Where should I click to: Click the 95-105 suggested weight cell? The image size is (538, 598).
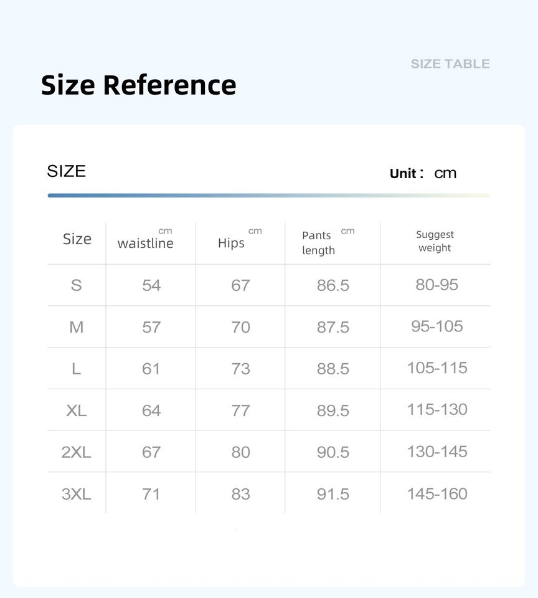[437, 326]
